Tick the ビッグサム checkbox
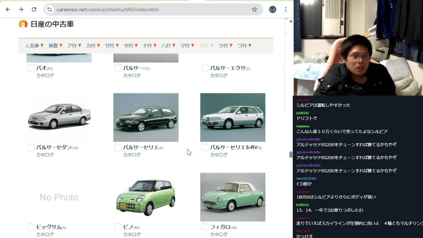The image size is (423, 238). coord(31,227)
